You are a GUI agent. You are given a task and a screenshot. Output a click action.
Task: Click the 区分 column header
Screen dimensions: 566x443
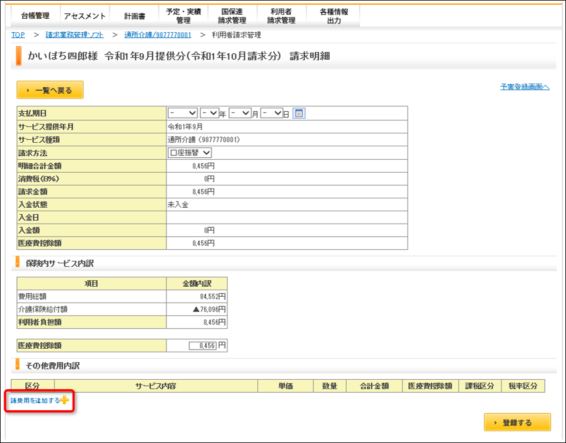[x=32, y=386]
